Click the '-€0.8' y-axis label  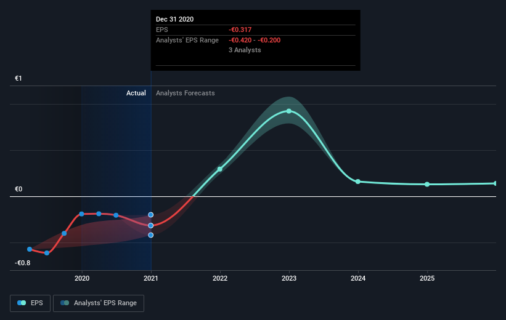coord(22,263)
